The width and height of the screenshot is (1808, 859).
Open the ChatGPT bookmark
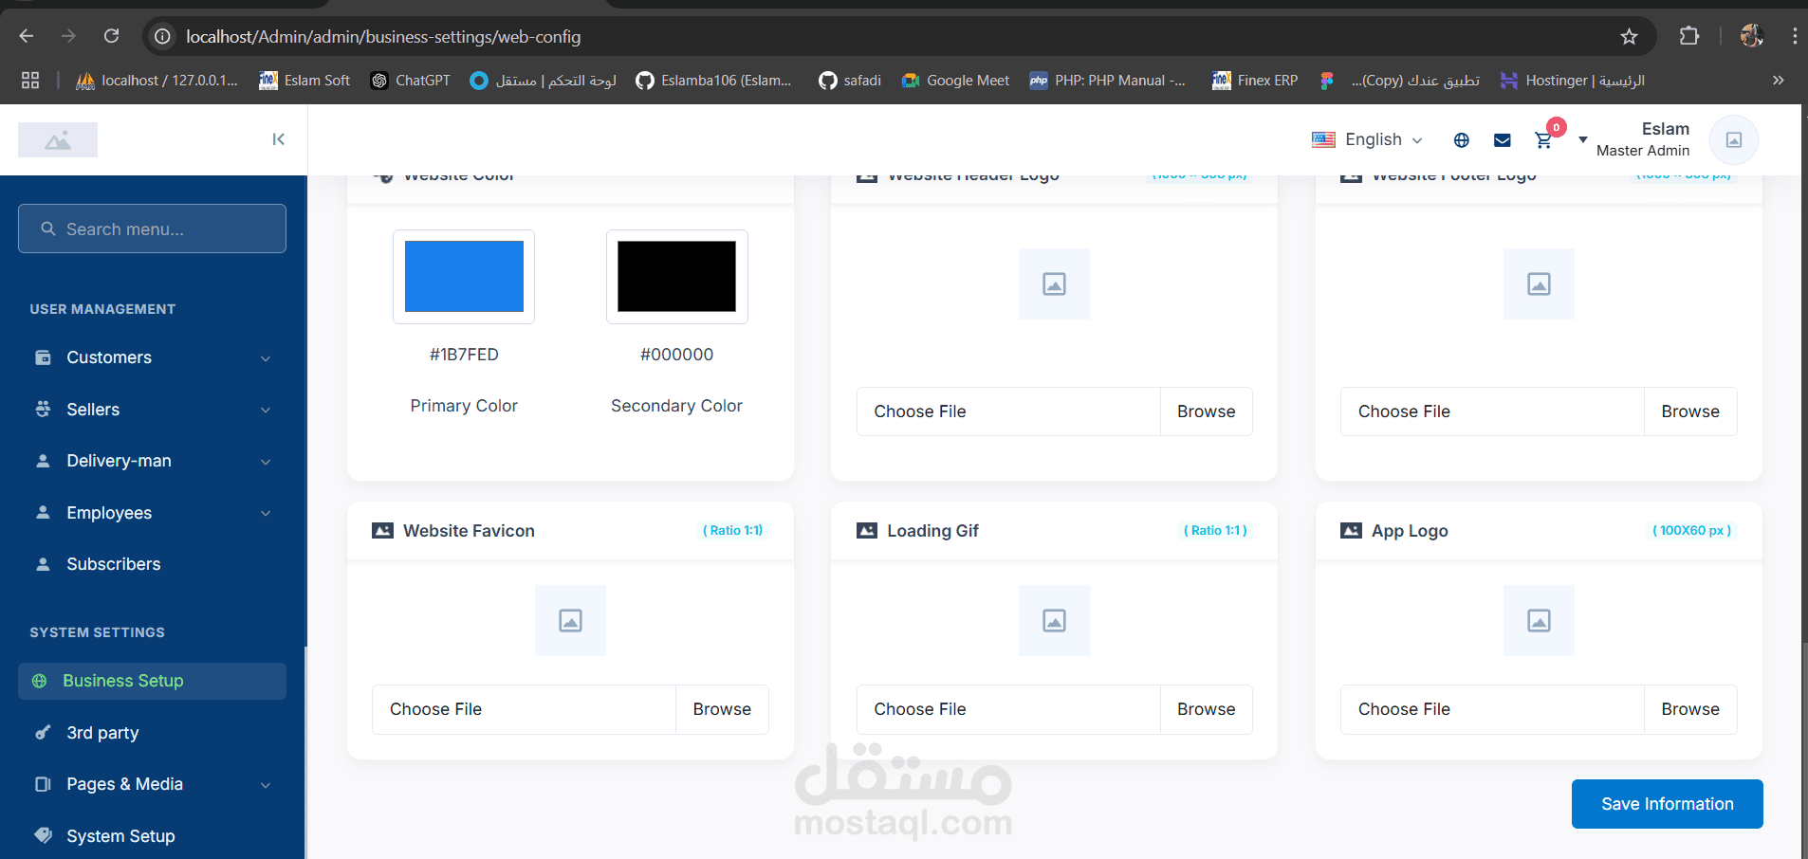tap(411, 81)
